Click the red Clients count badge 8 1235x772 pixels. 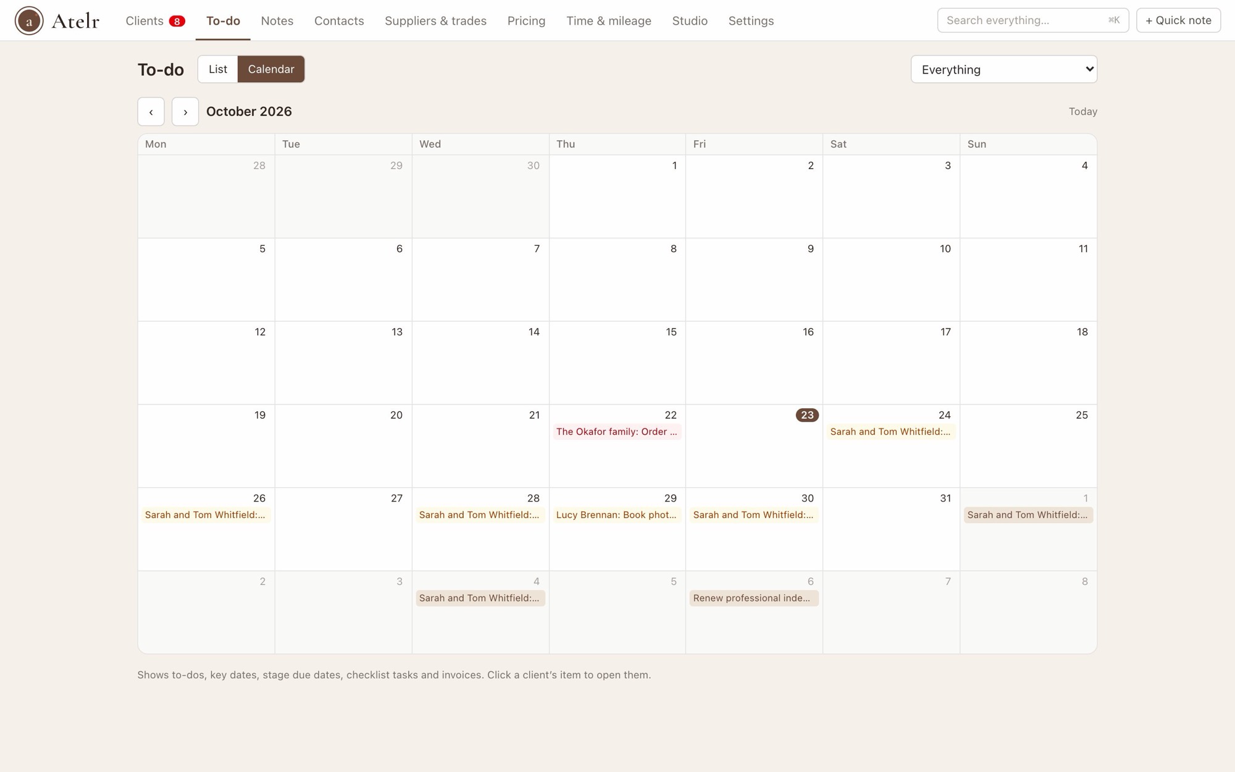tap(177, 21)
